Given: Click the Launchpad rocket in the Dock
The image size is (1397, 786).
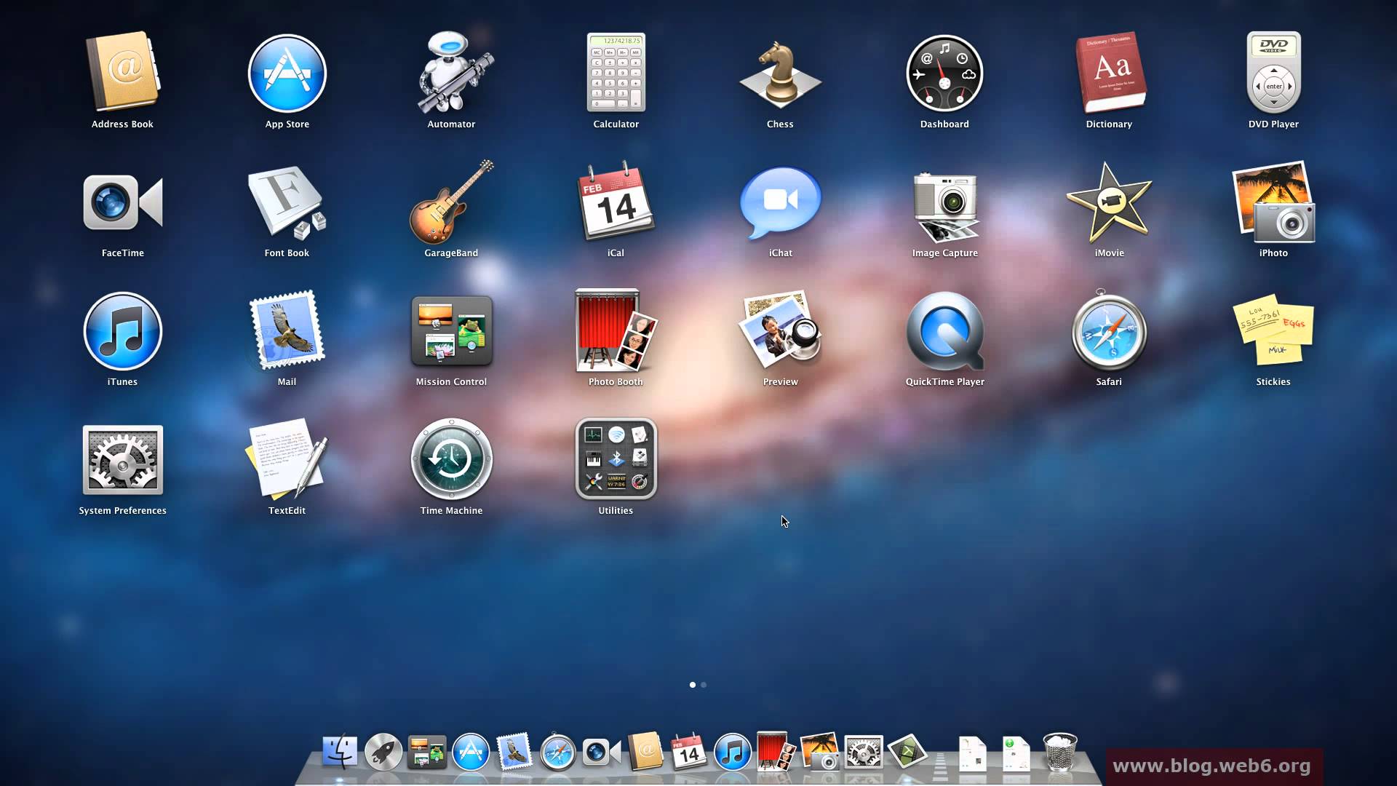Looking at the screenshot, I should [x=383, y=752].
